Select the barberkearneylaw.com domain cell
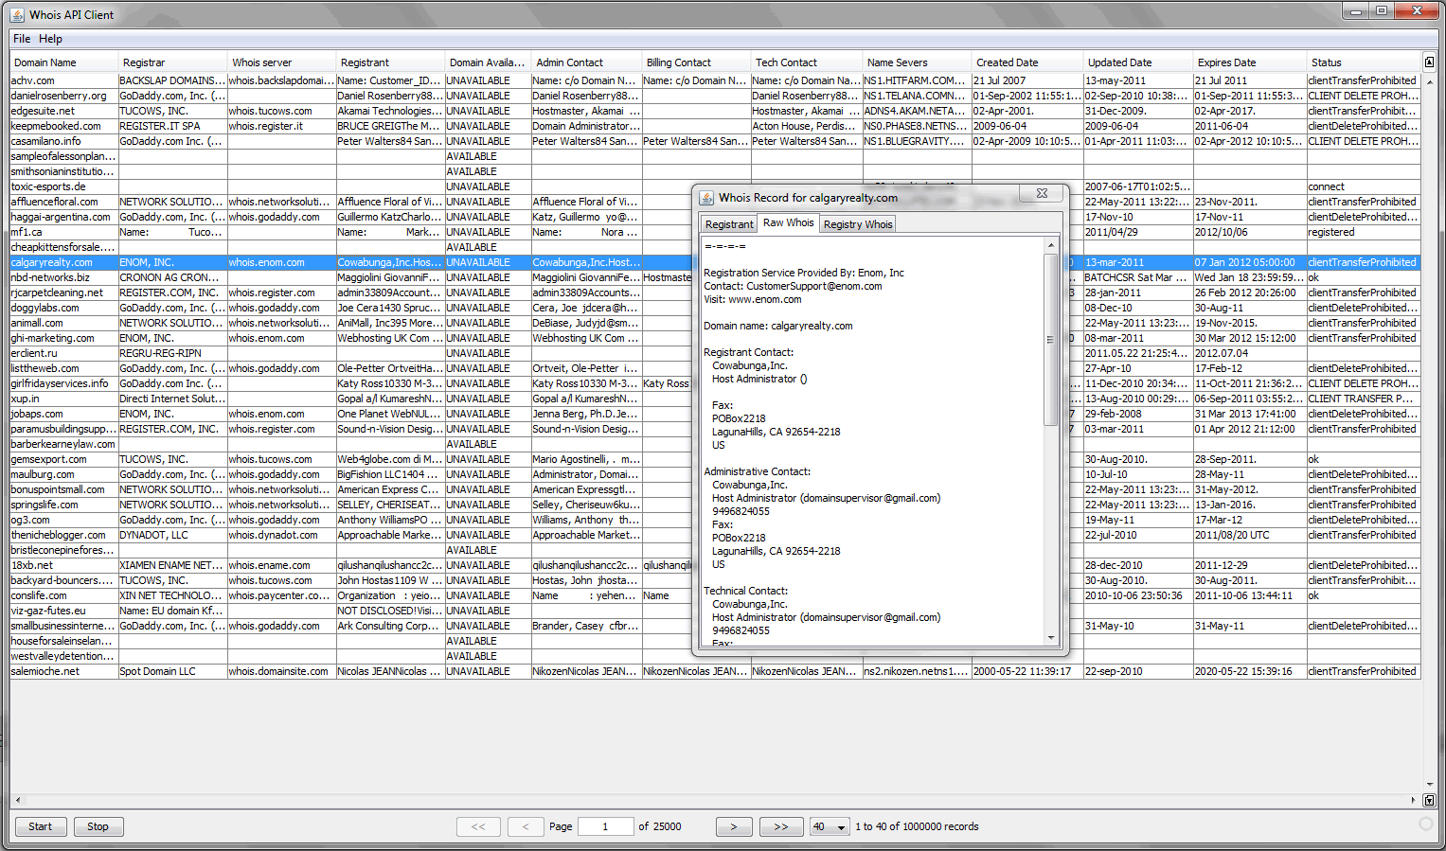The height and width of the screenshot is (851, 1446). 63,444
